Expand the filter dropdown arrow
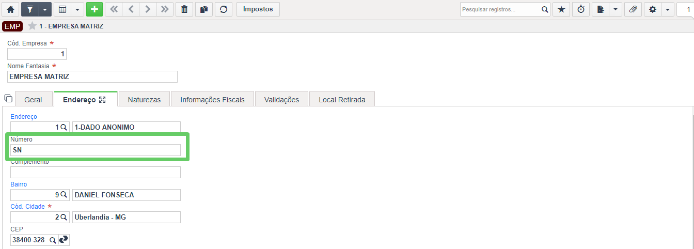The height and width of the screenshot is (249, 694). (x=45, y=9)
